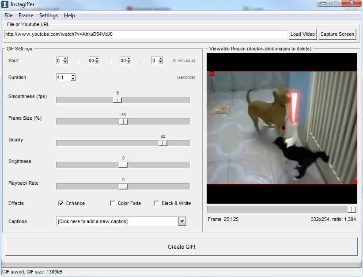The height and width of the screenshot is (277, 363).
Task: Click the center red crop marker
Action: tap(284, 128)
